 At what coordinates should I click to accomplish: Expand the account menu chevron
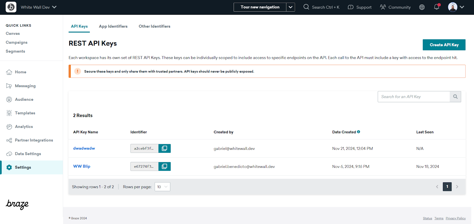[462, 7]
